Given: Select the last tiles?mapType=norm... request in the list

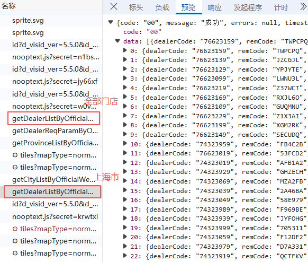Looking at the screenshot, I should pos(51,253).
